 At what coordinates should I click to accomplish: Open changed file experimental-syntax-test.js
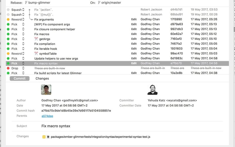(x=100, y=137)
